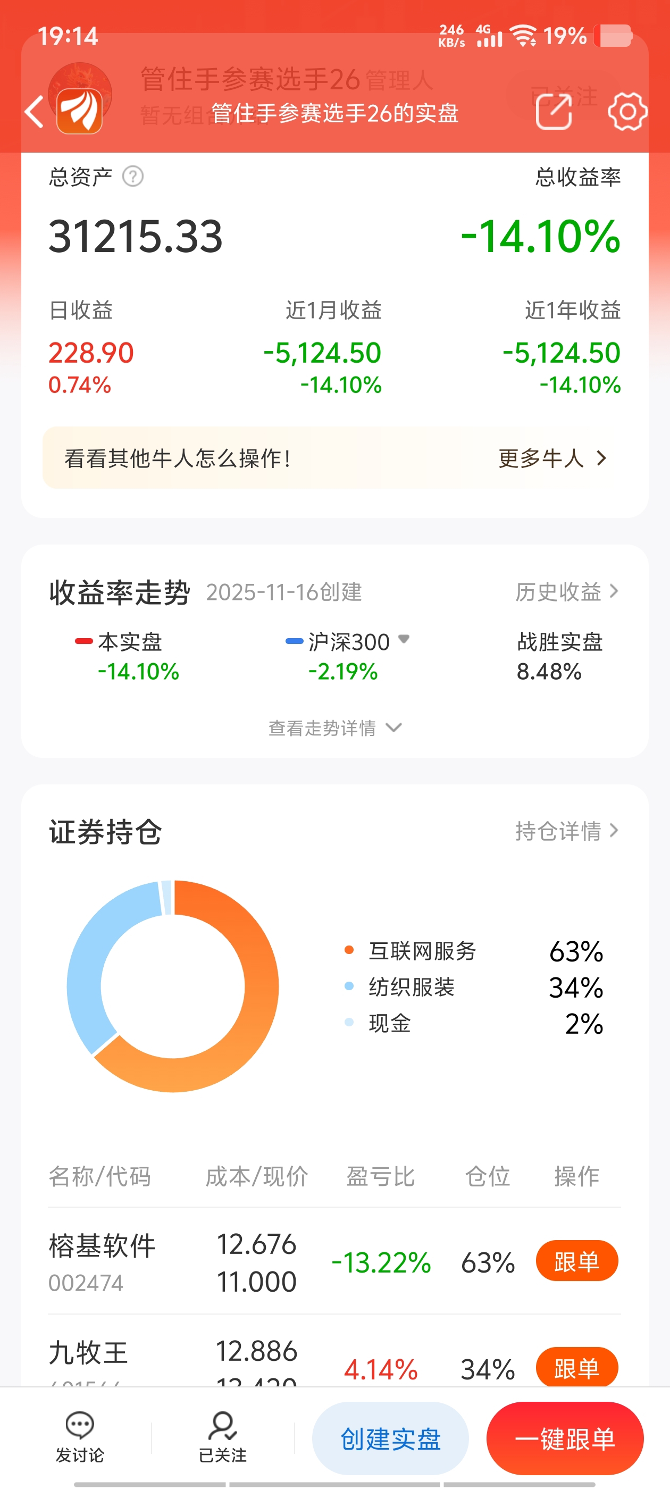Open 历史收益 history link

pyautogui.click(x=566, y=591)
